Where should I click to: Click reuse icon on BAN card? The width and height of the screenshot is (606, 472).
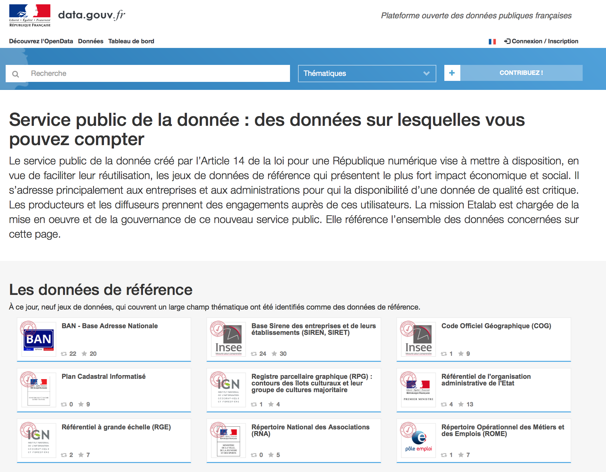(64, 354)
